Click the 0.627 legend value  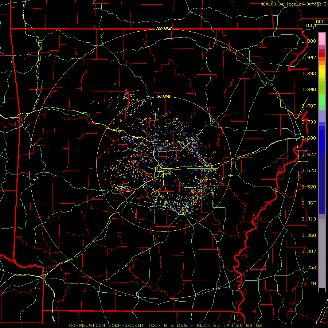(x=309, y=155)
